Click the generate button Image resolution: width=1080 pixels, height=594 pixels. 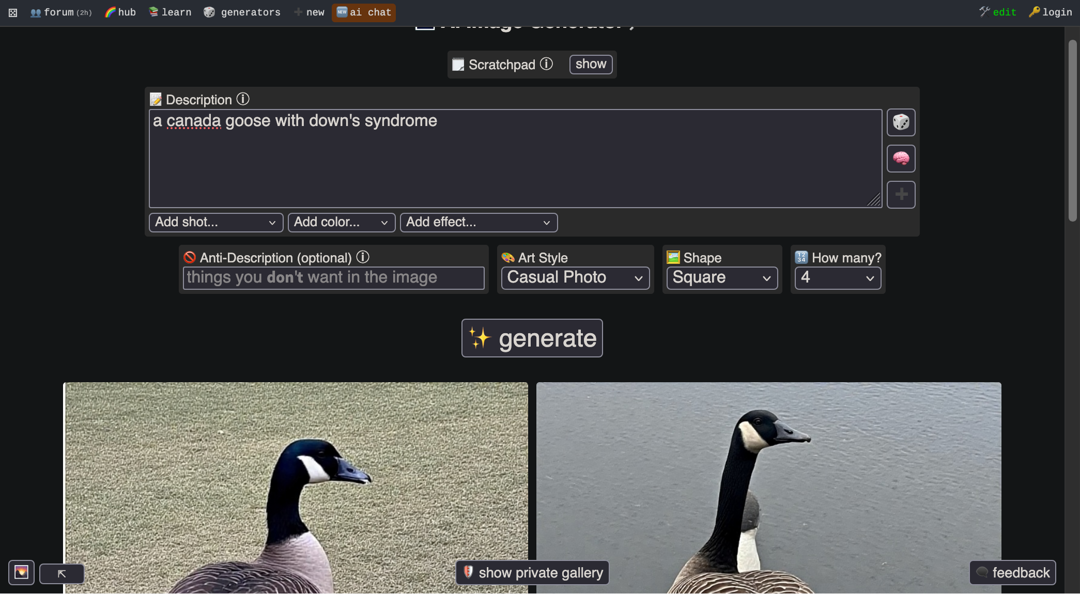[532, 338]
